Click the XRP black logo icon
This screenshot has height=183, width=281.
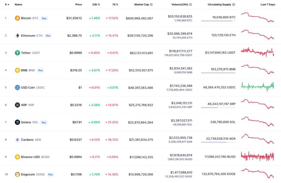(x=18, y=105)
